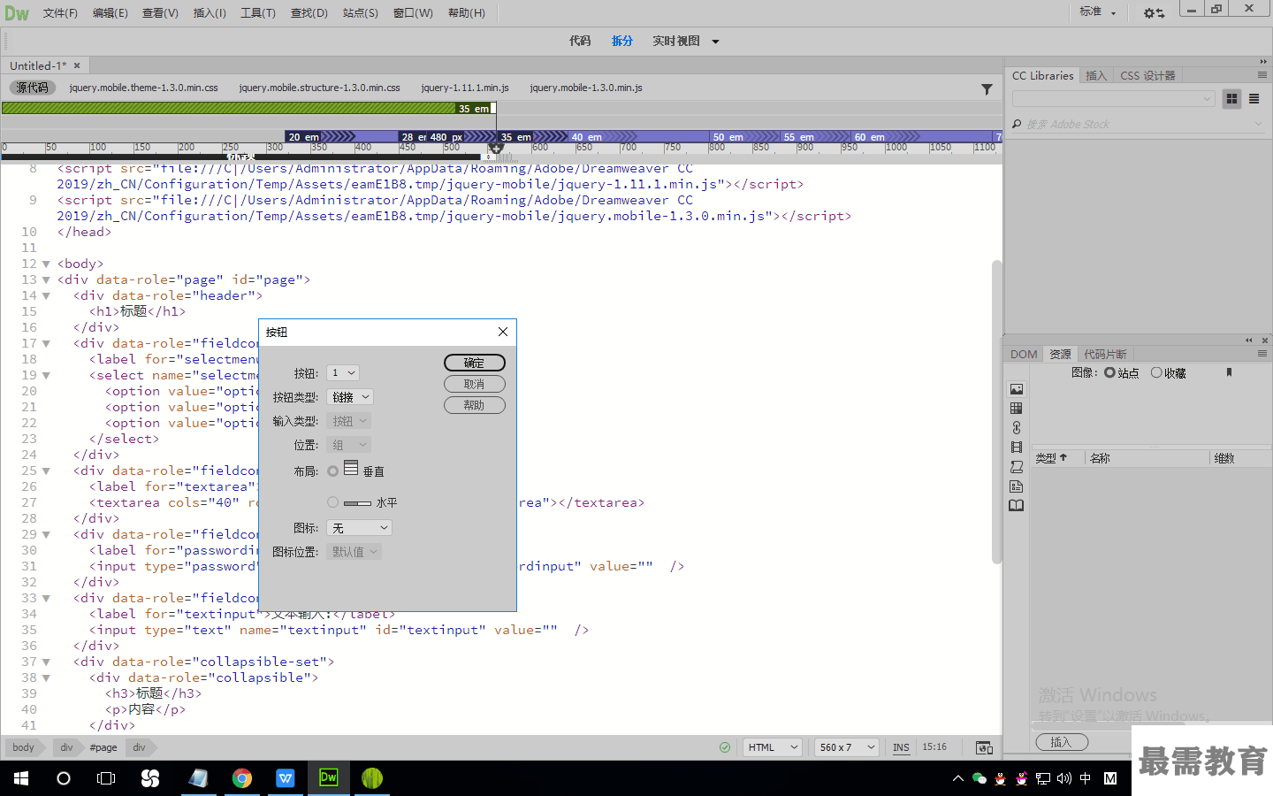Choose the 垂直 layout radio button
This screenshot has height=796, width=1273.
332,471
